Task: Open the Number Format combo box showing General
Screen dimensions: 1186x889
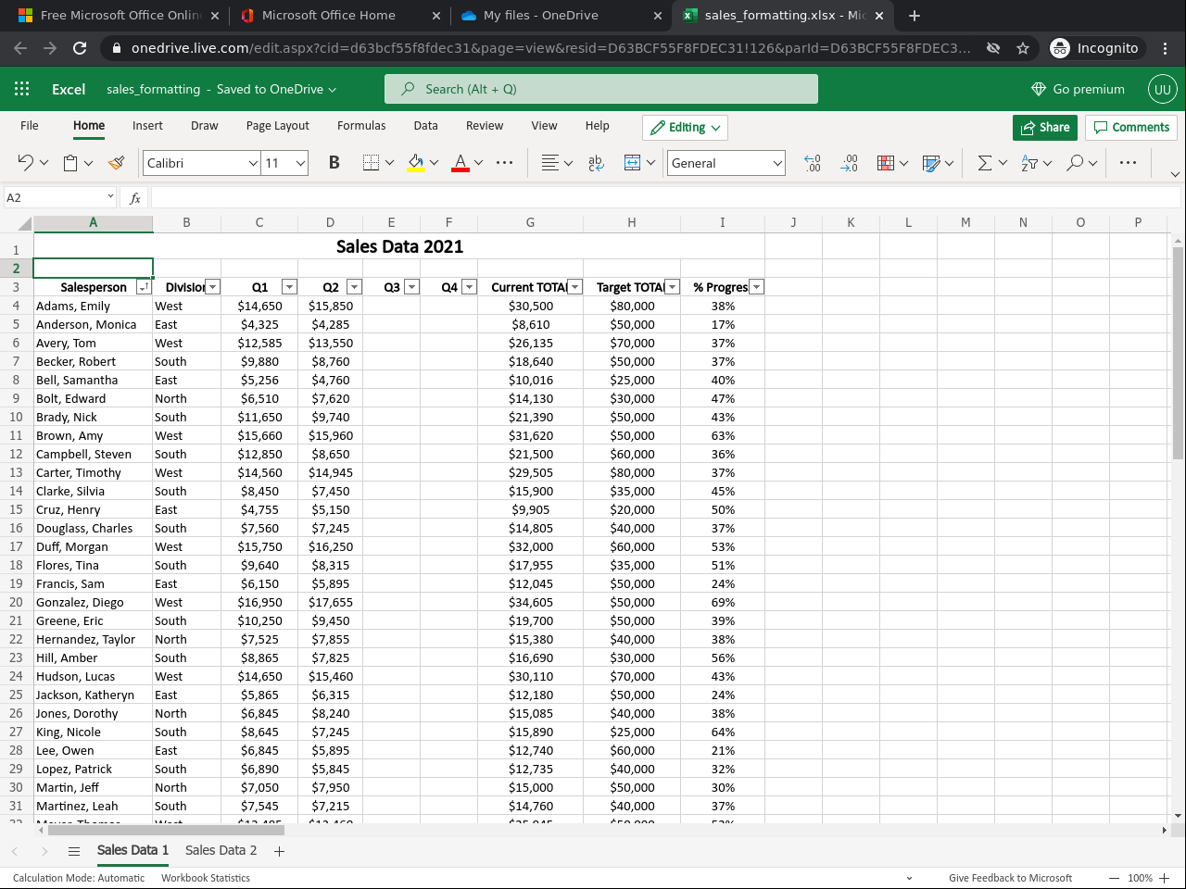Action: (x=725, y=163)
